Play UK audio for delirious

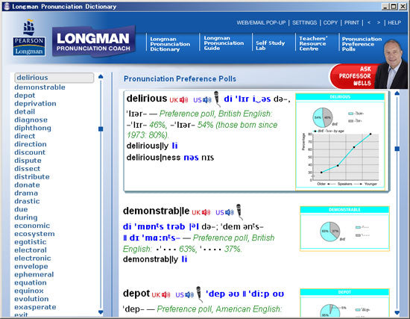(179, 100)
